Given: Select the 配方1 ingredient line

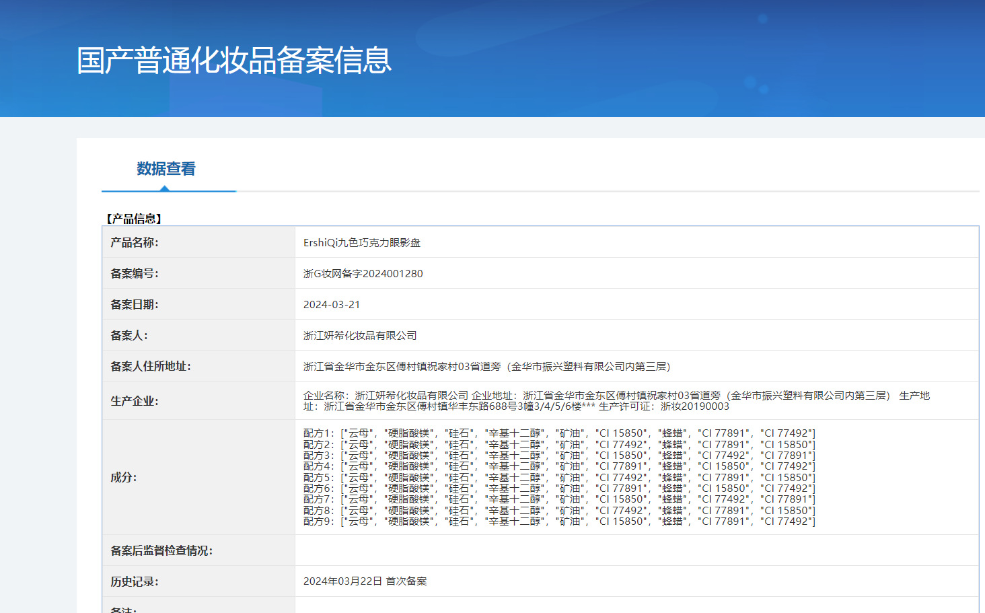Looking at the screenshot, I should pos(558,433).
